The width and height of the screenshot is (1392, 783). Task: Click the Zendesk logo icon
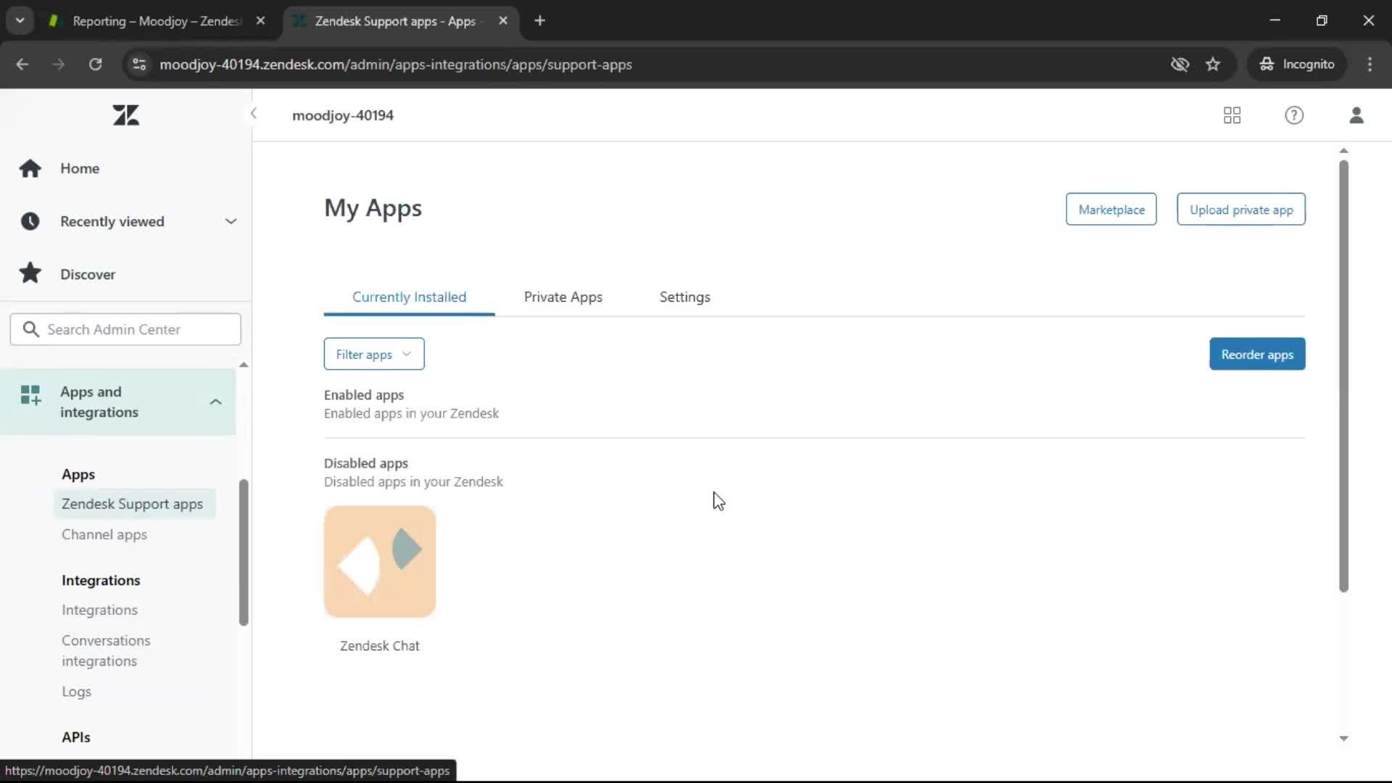(126, 115)
